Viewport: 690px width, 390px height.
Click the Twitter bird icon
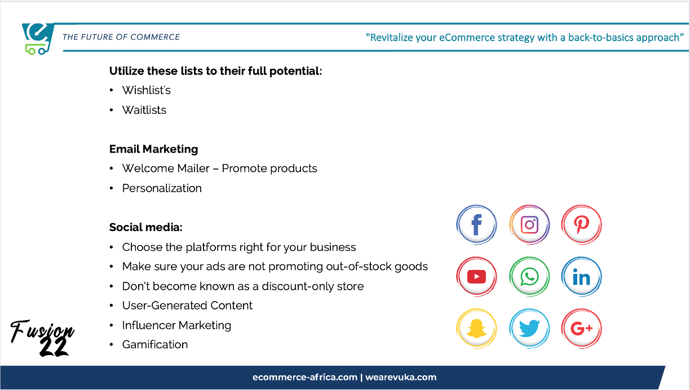529,329
